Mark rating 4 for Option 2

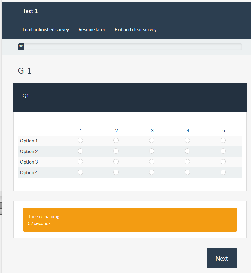point(187,151)
